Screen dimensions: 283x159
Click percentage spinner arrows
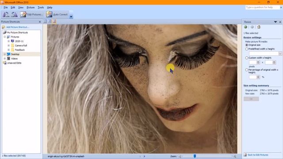tap(258, 77)
